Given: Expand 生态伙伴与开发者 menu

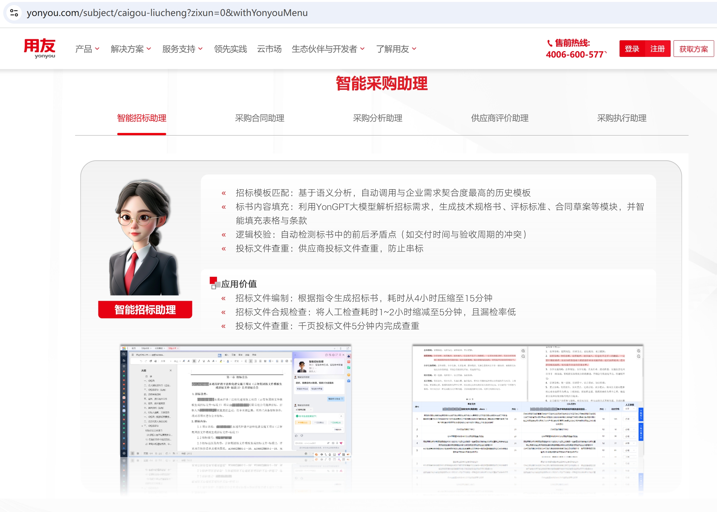Looking at the screenshot, I should point(328,49).
